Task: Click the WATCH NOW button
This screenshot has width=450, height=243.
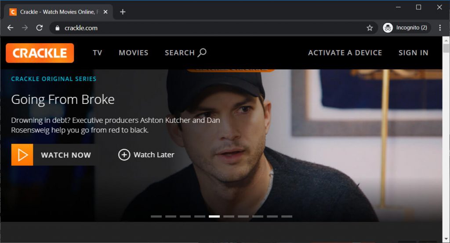Action: point(53,155)
